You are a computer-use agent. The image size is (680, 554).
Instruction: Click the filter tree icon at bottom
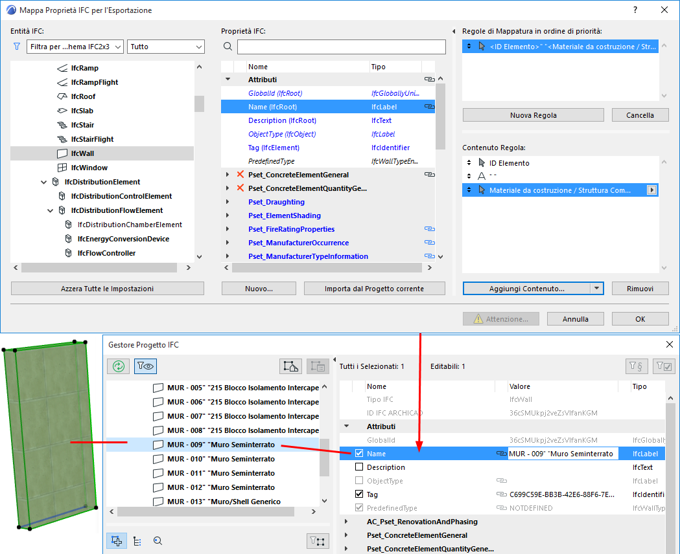click(318, 541)
